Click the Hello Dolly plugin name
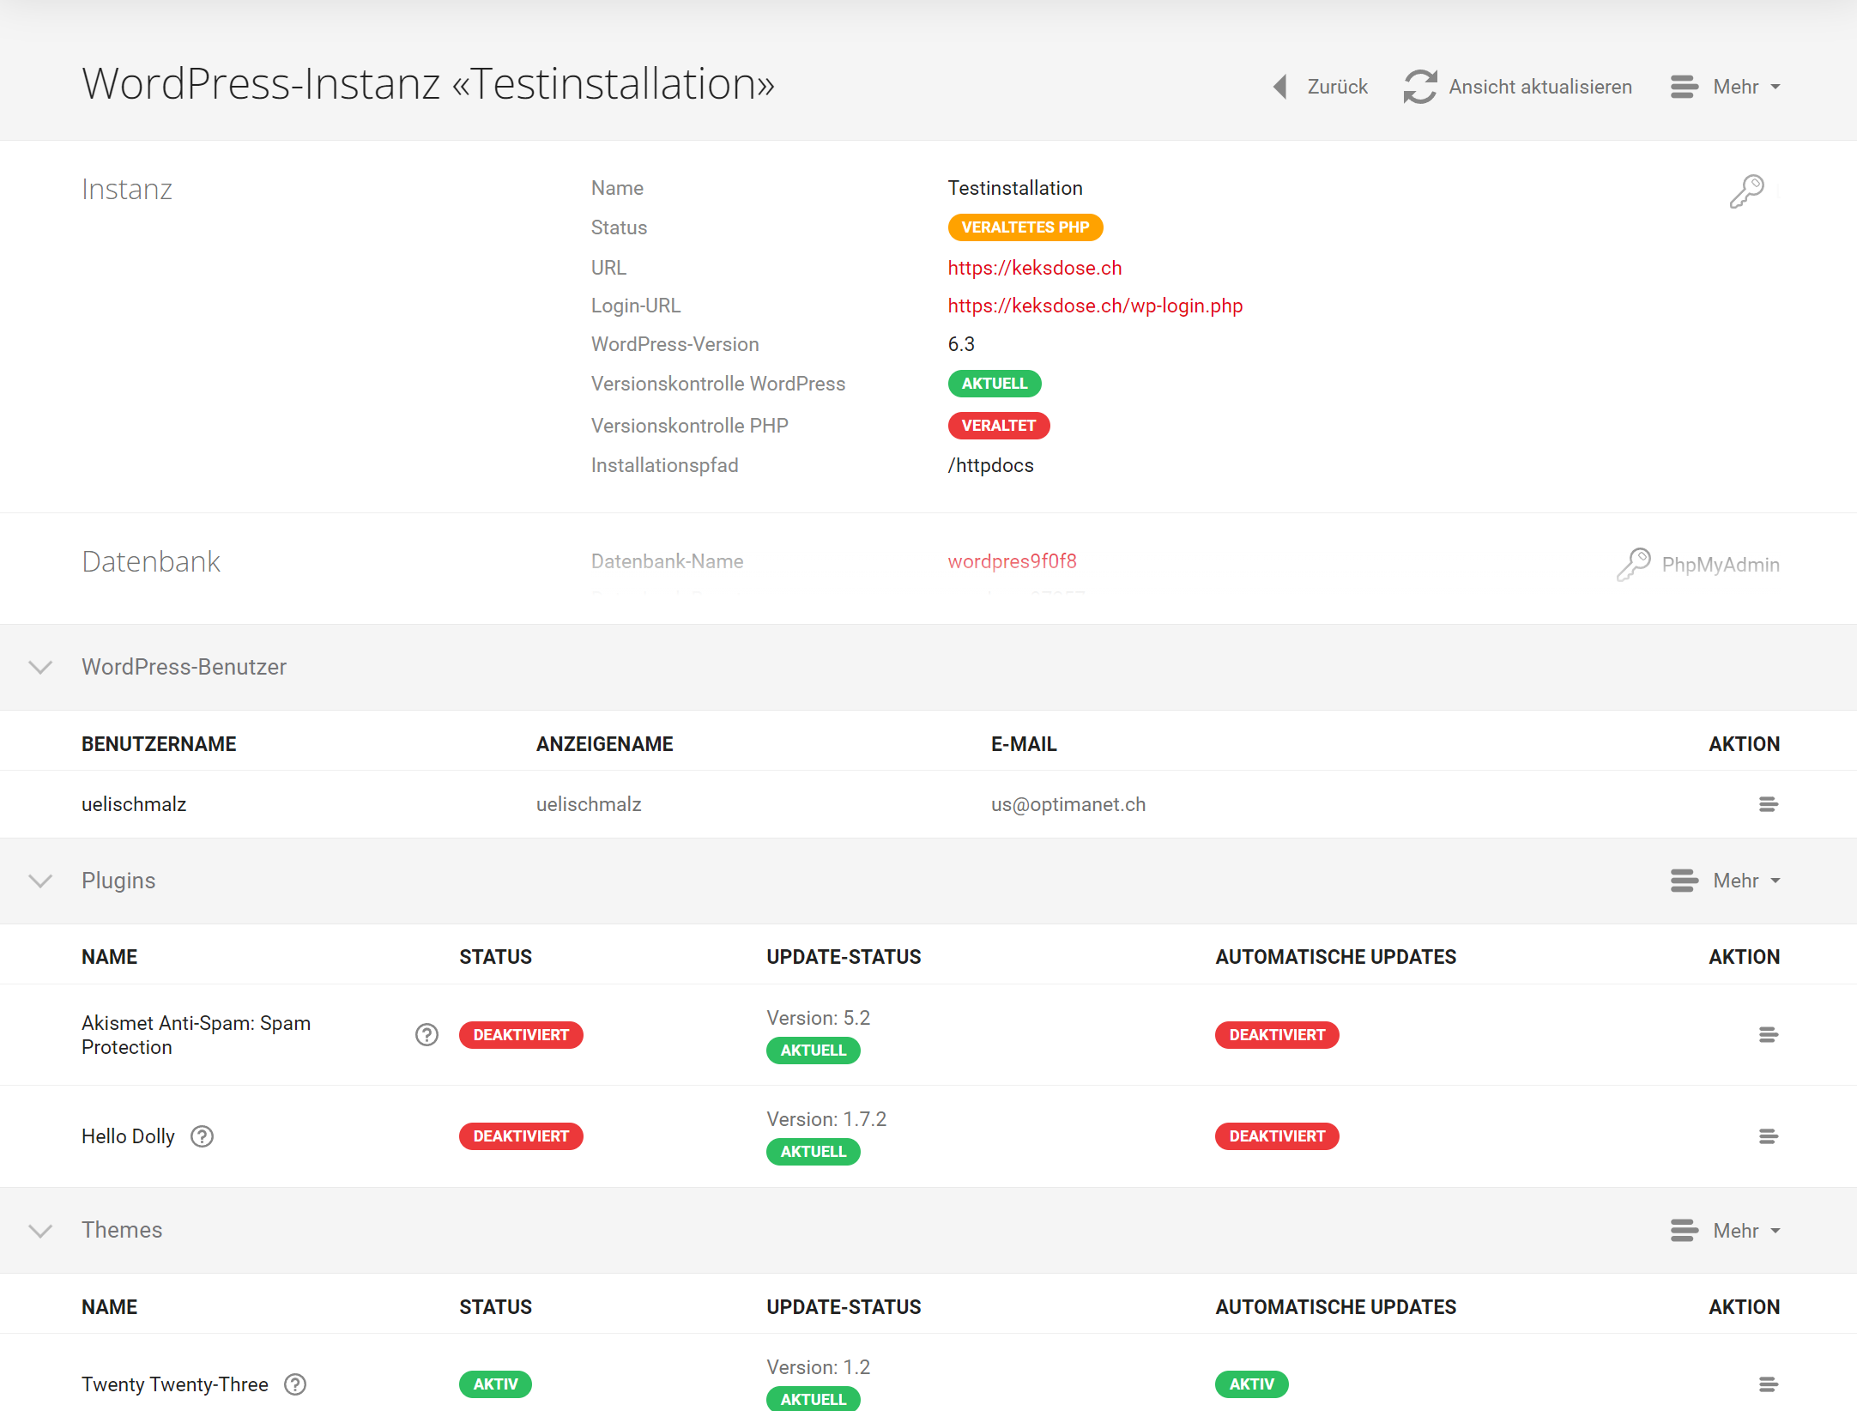This screenshot has height=1411, width=1857. 128,1136
